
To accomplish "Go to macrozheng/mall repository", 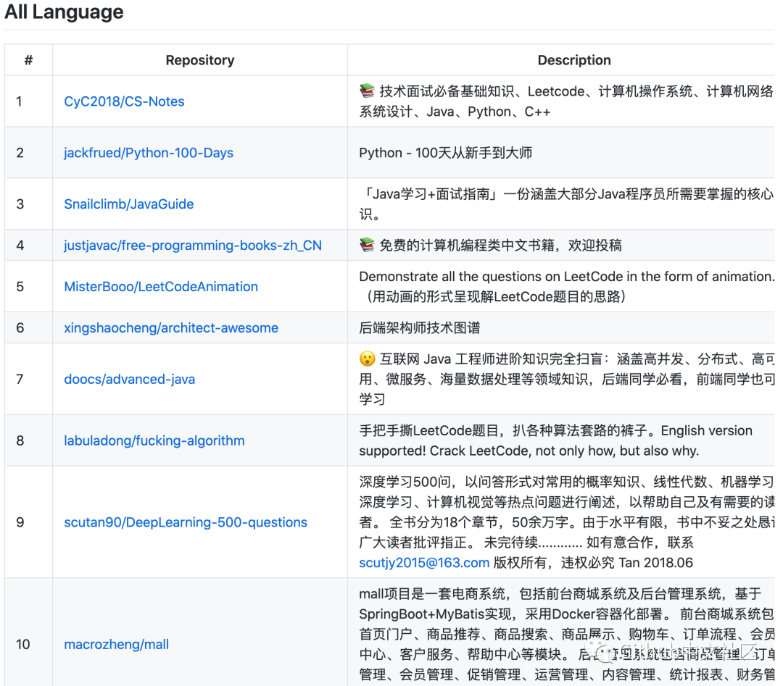I will pos(116,644).
